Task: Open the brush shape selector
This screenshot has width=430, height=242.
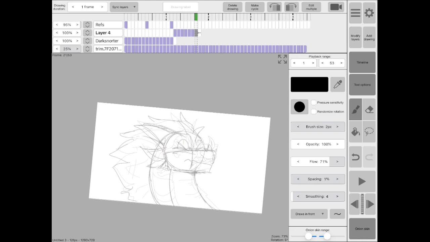Action: tap(299, 107)
